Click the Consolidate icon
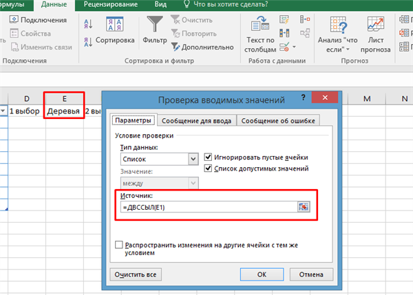Screen dimensions: 413x295 305,19
